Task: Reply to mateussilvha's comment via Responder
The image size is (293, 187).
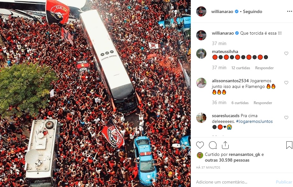Action: (264, 68)
